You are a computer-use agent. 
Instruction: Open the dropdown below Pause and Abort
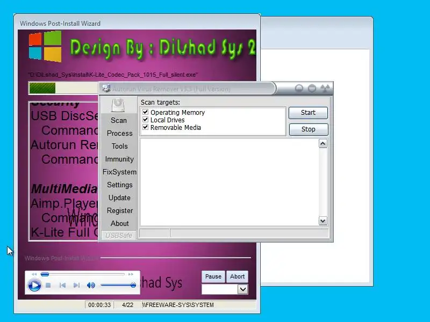[x=243, y=289]
